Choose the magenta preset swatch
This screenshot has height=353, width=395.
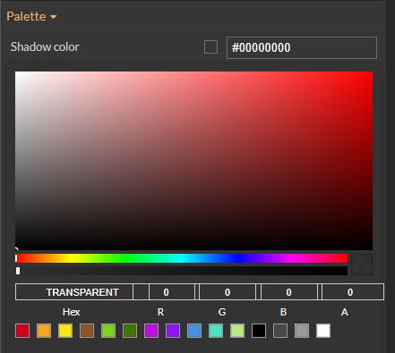point(151,331)
